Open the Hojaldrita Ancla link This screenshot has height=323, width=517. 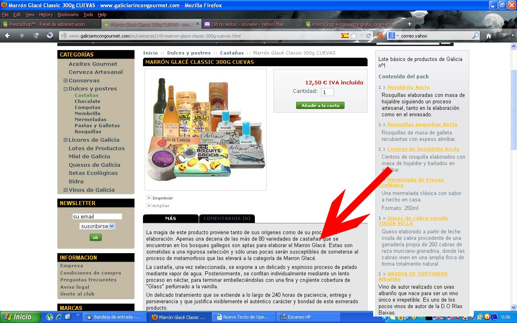pyautogui.click(x=408, y=87)
